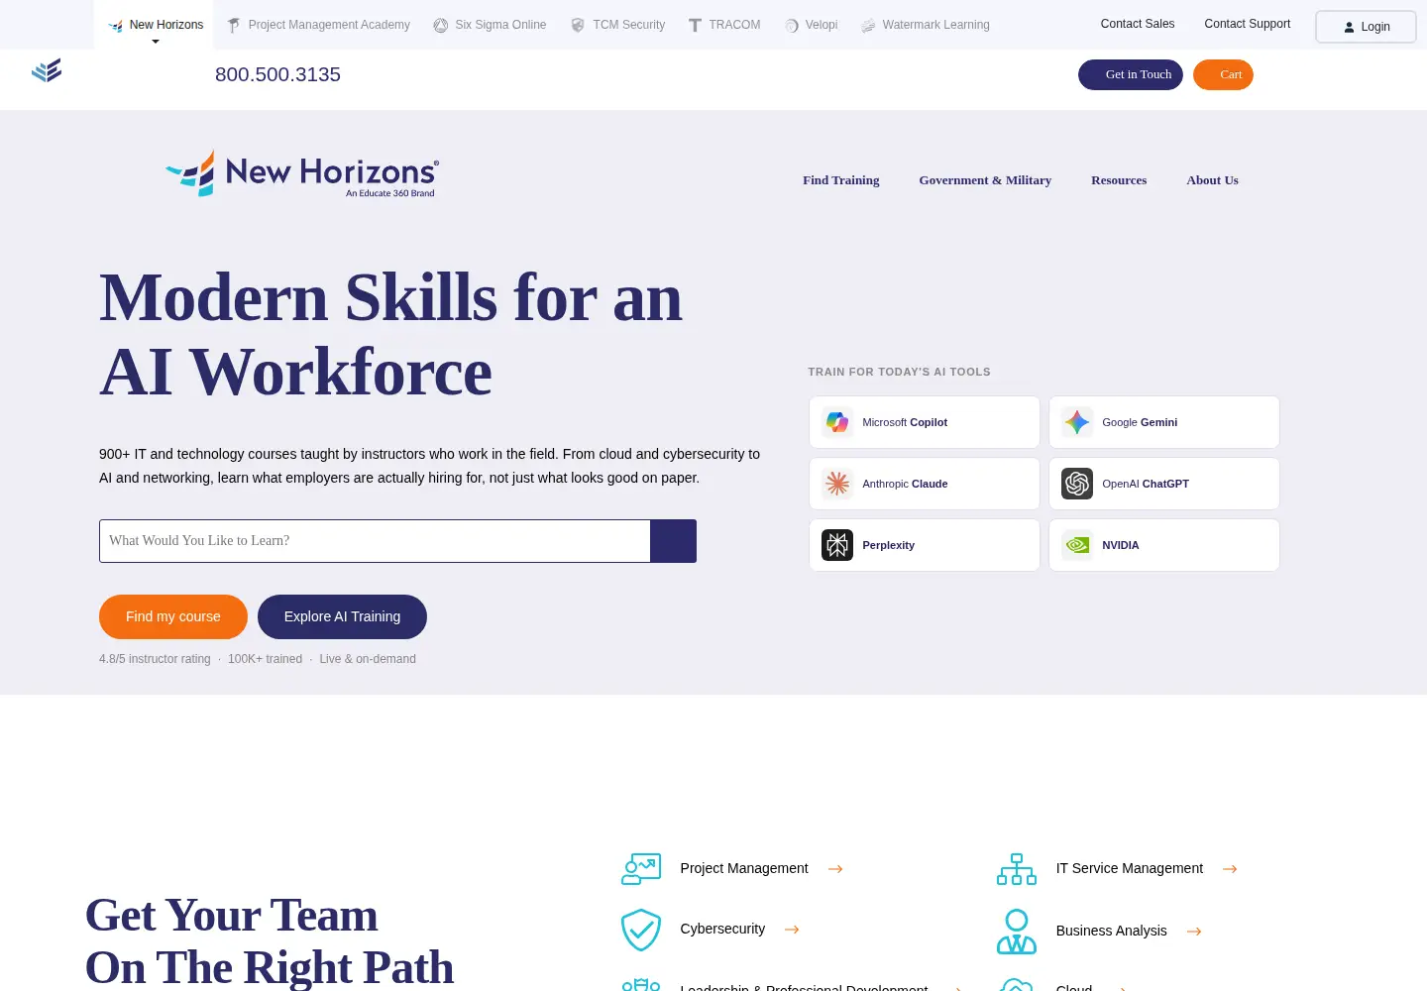This screenshot has width=1427, height=991.
Task: Click the IT Service Management hierarchy icon
Action: point(1017,869)
